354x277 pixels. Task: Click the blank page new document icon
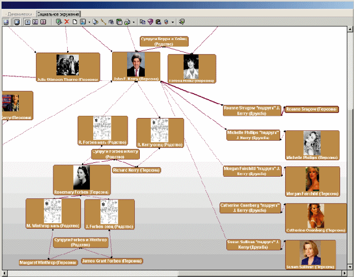coord(74,22)
